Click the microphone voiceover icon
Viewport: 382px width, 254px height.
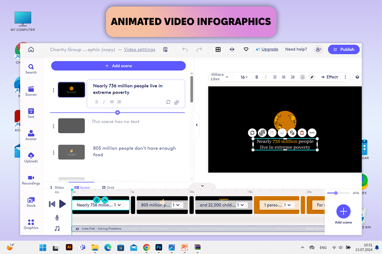pyautogui.click(x=57, y=218)
